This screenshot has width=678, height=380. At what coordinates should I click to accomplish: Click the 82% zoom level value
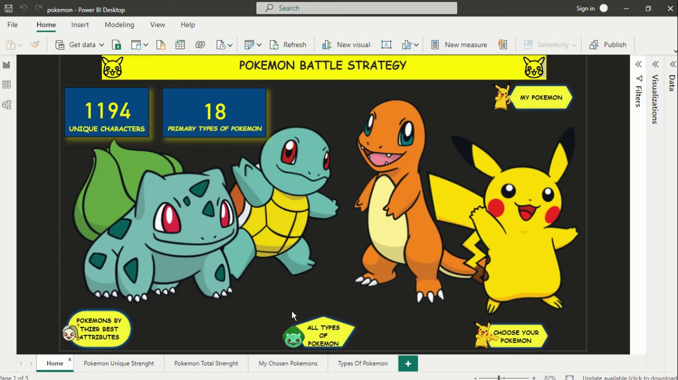pos(550,378)
